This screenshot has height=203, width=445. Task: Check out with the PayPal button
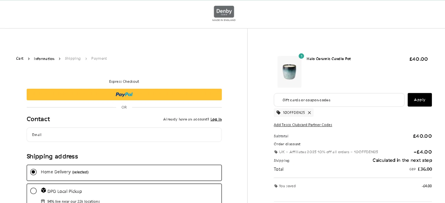(x=124, y=94)
